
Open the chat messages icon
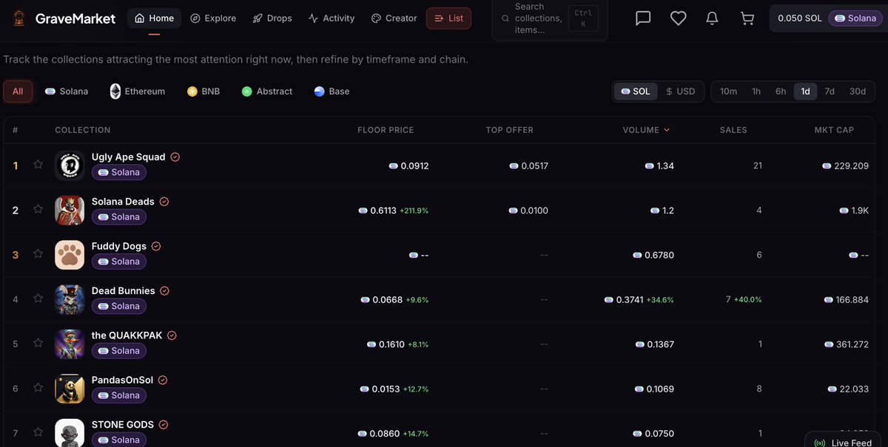click(x=644, y=18)
